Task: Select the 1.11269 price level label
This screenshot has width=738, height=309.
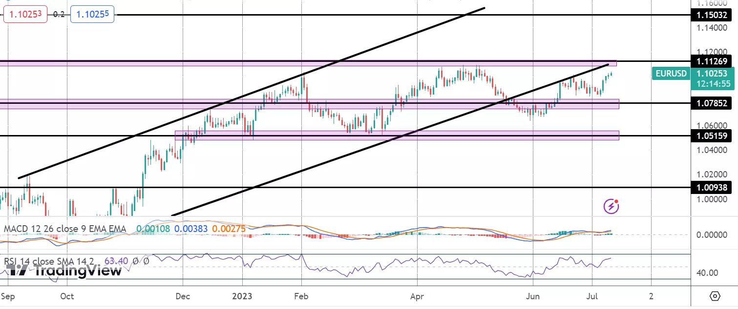Action: pos(711,61)
